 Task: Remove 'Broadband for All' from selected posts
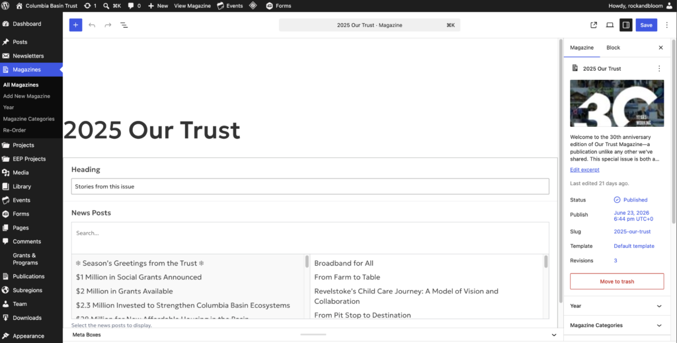coord(344,263)
